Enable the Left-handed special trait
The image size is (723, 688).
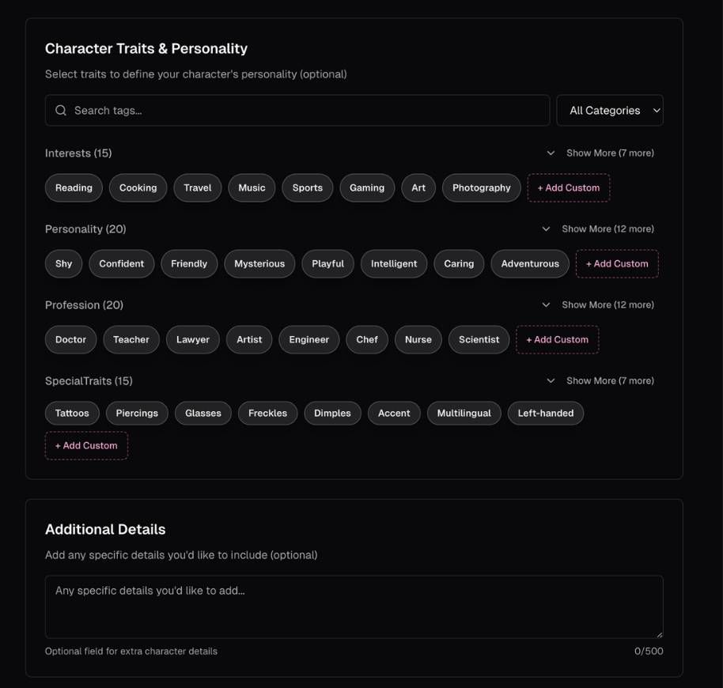pyautogui.click(x=546, y=414)
